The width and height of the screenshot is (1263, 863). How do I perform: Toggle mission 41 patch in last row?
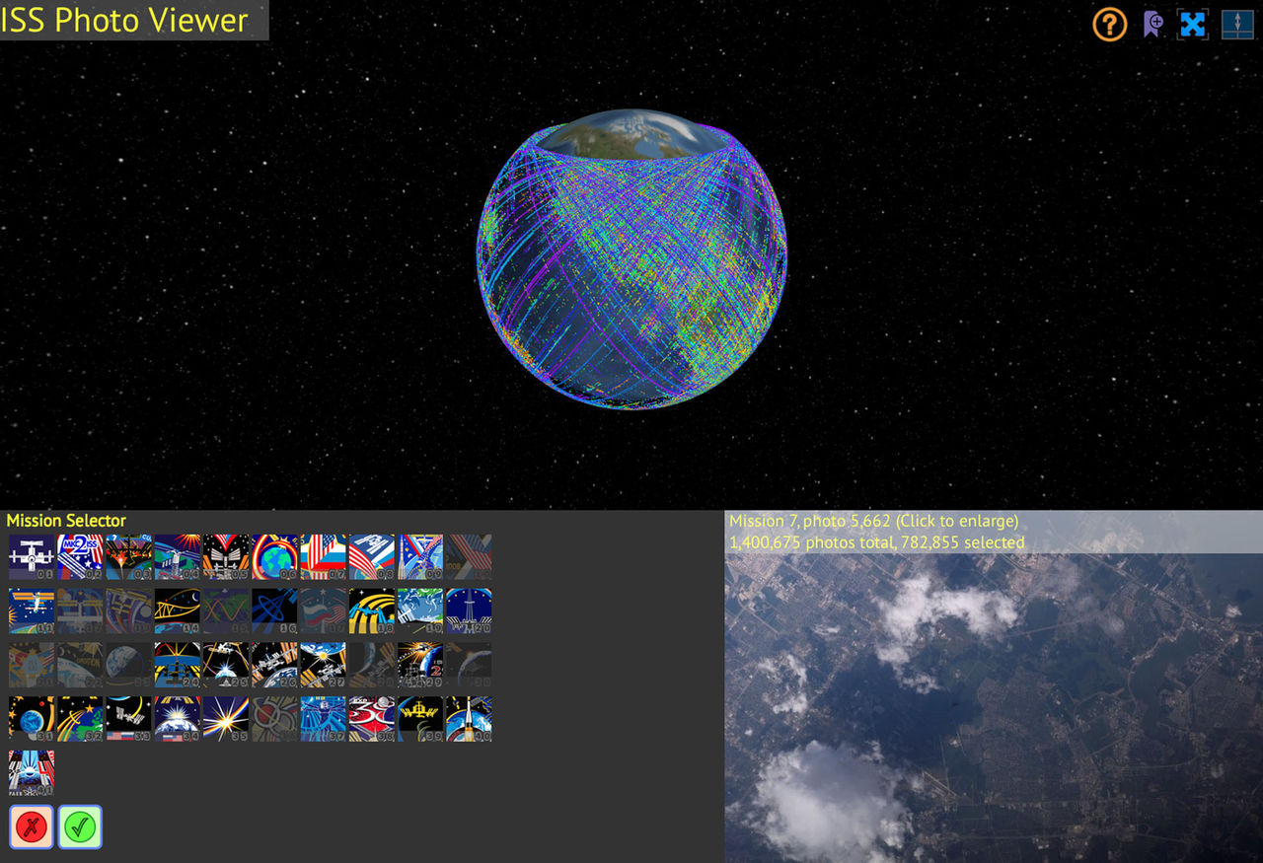32,773
